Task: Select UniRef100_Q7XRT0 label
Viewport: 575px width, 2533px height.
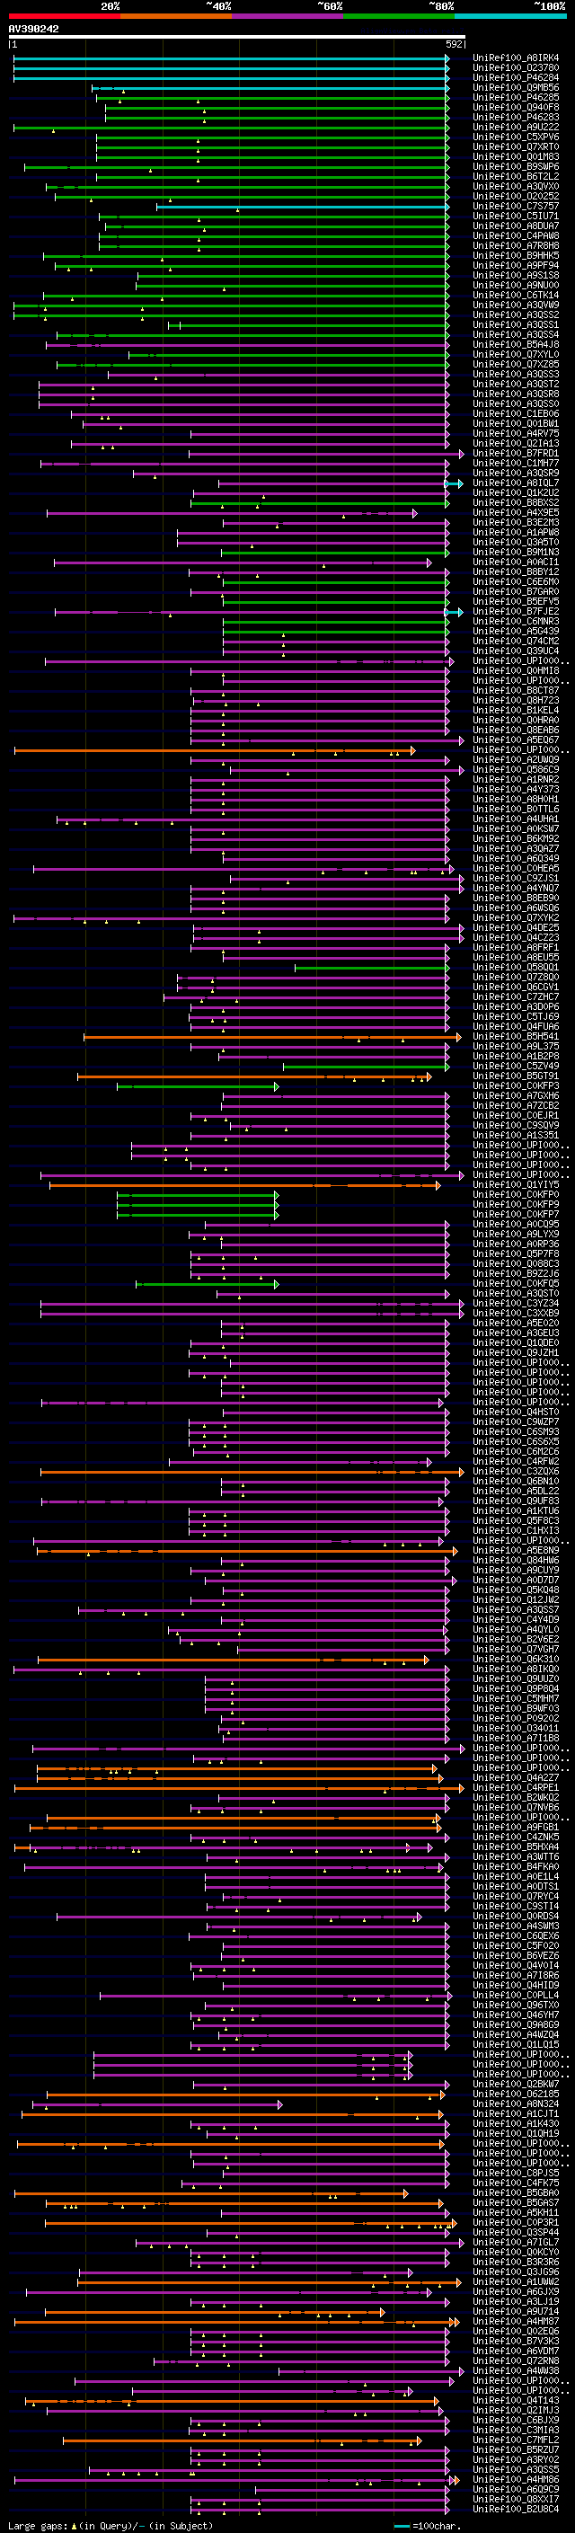Action: [516, 146]
